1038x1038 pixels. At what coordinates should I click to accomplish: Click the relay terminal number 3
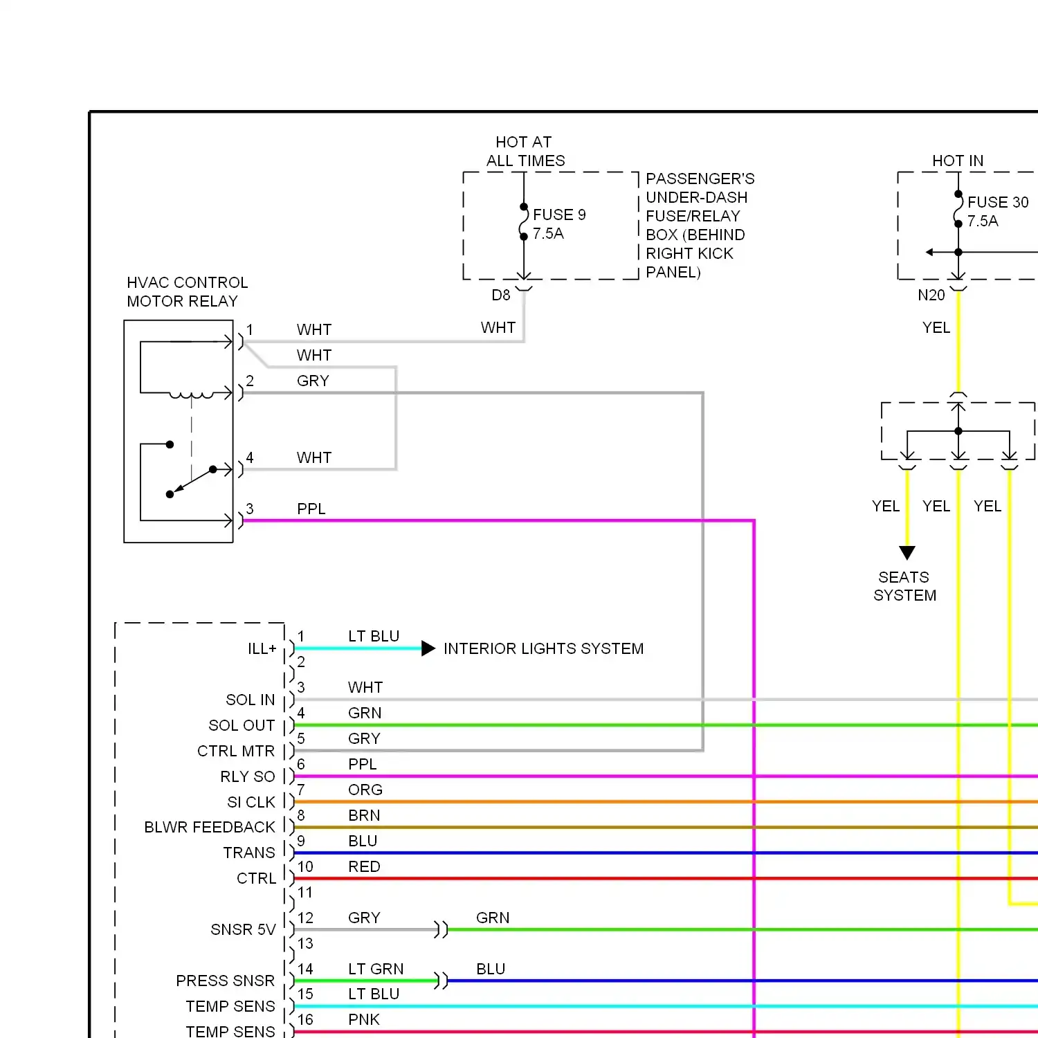pos(250,509)
